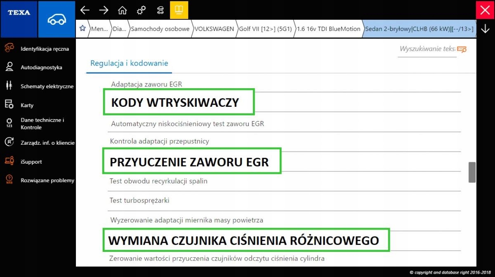Screen dimensions: 495x277
Task: Select Zerowanie wartości przyuczenia czujników row
Action: coord(284,258)
